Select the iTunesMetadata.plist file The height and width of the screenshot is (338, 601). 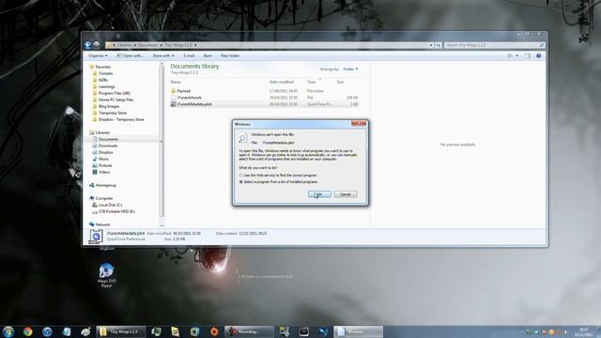click(x=194, y=104)
